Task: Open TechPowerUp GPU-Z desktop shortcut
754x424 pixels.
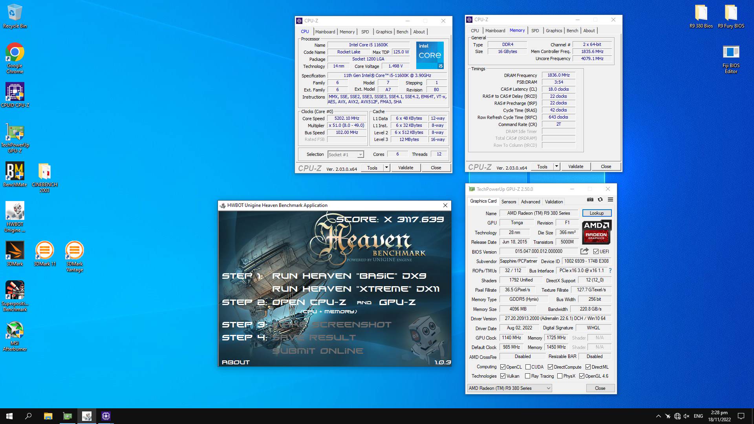Action: tap(15, 137)
